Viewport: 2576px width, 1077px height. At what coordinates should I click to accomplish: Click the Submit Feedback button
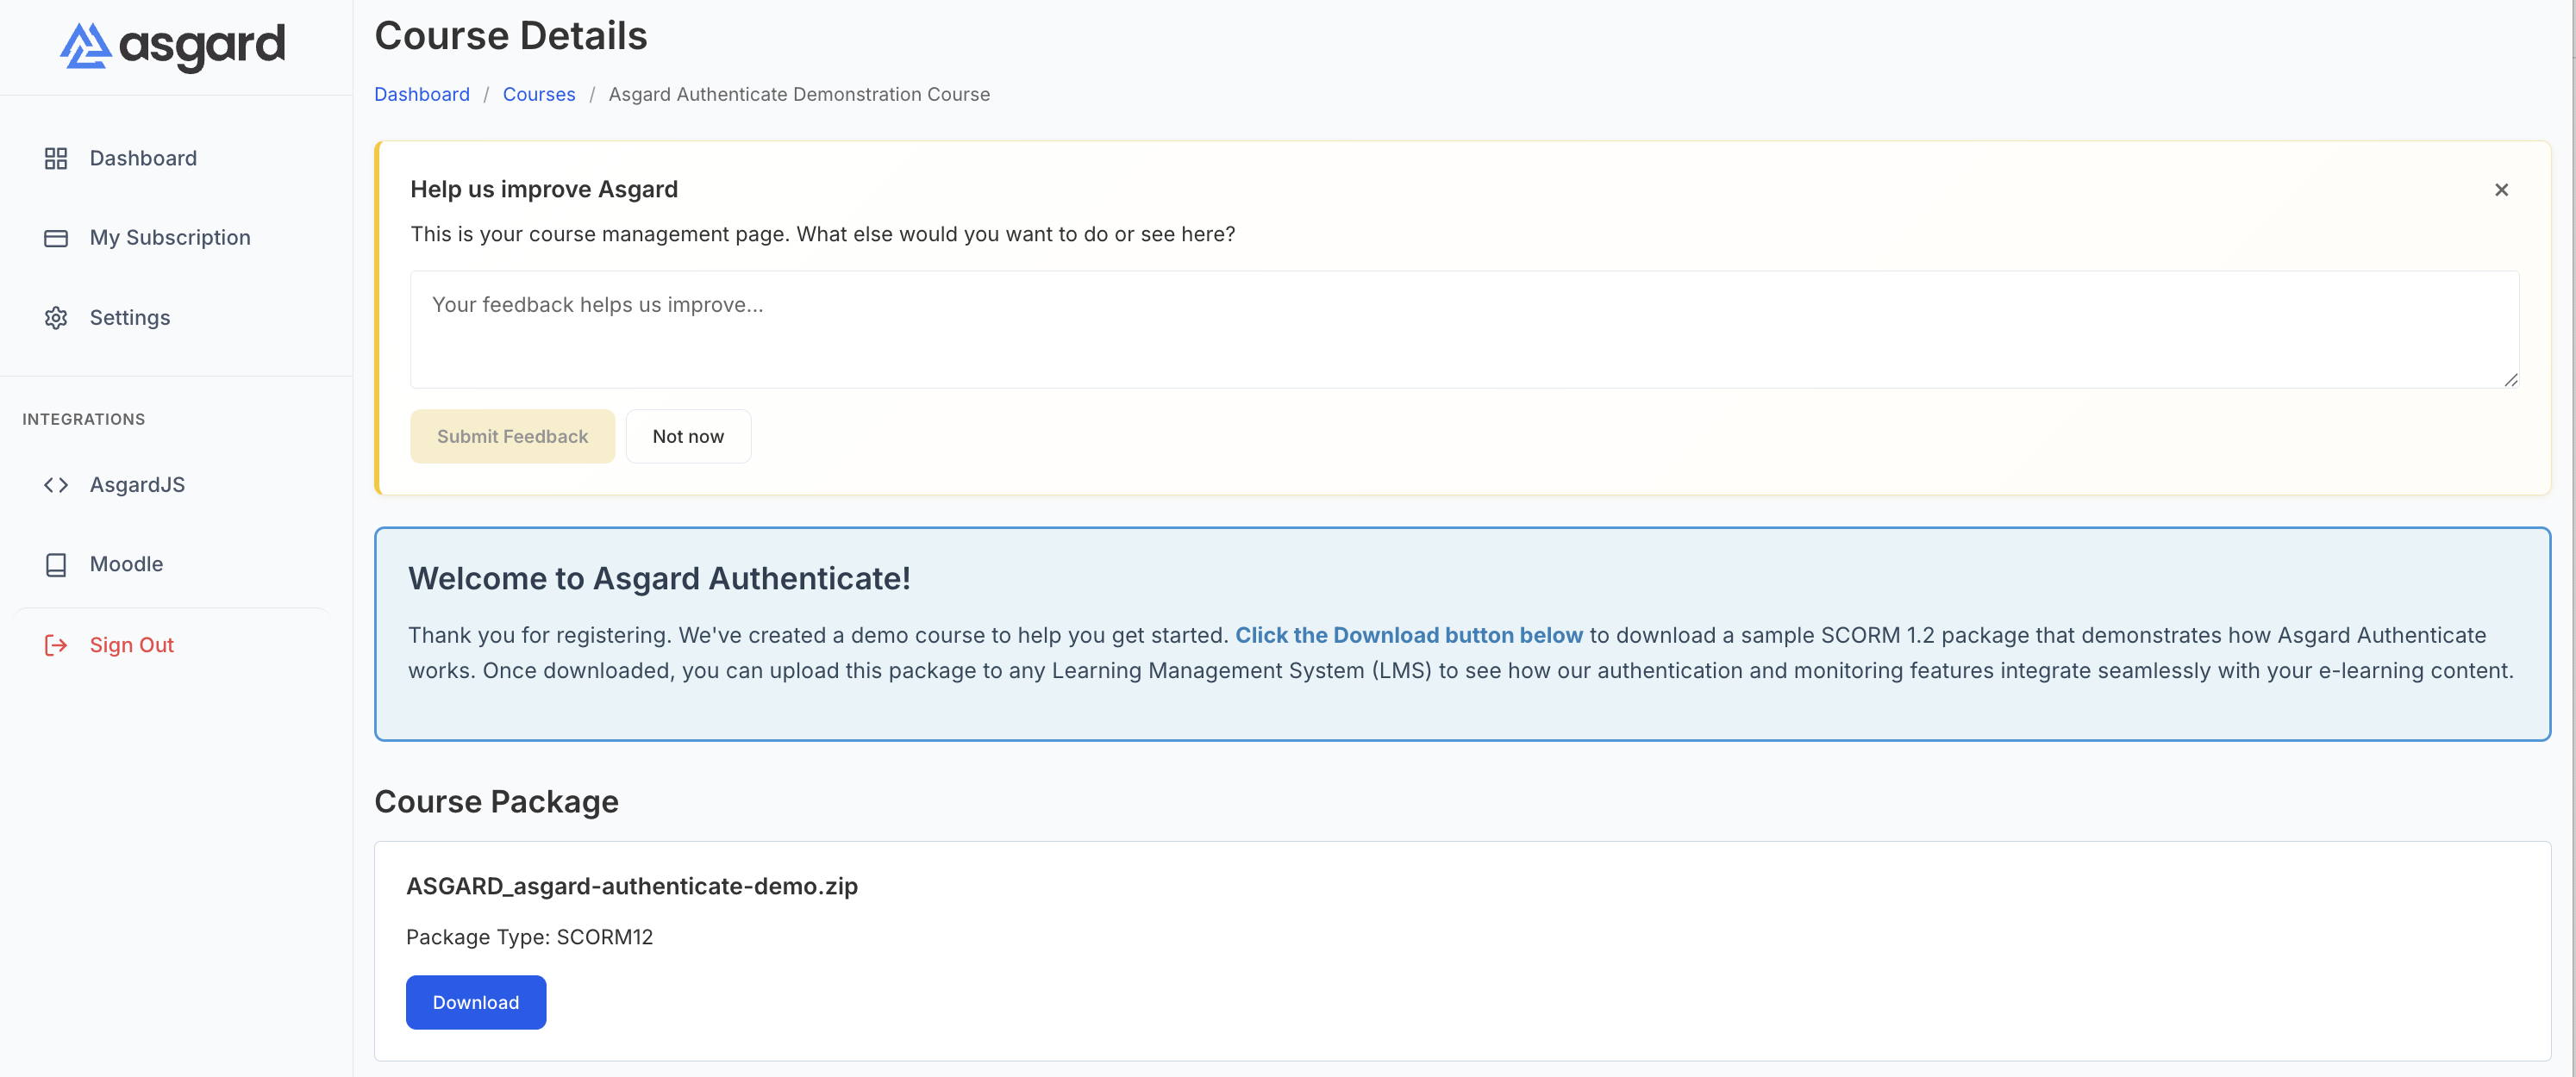(x=512, y=436)
